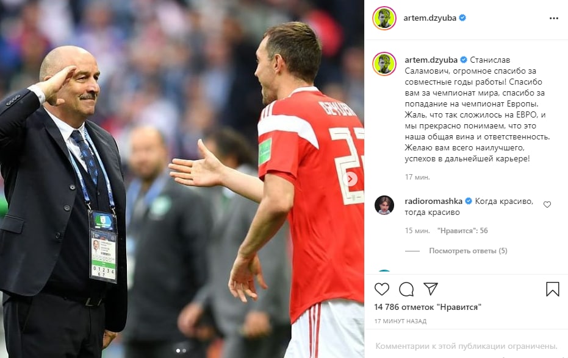Open artem.dzyuba avatar beside caption
Screen dimensions: 568x358
pyautogui.click(x=384, y=64)
